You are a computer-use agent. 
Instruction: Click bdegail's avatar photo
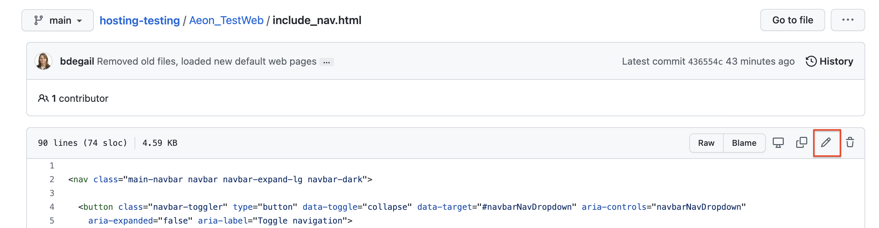(43, 61)
